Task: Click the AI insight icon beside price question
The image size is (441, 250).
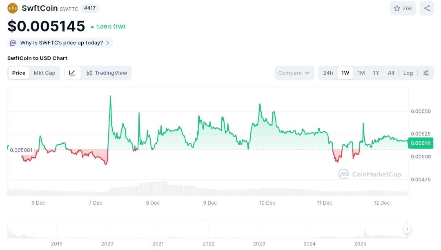Action: pyautogui.click(x=13, y=43)
